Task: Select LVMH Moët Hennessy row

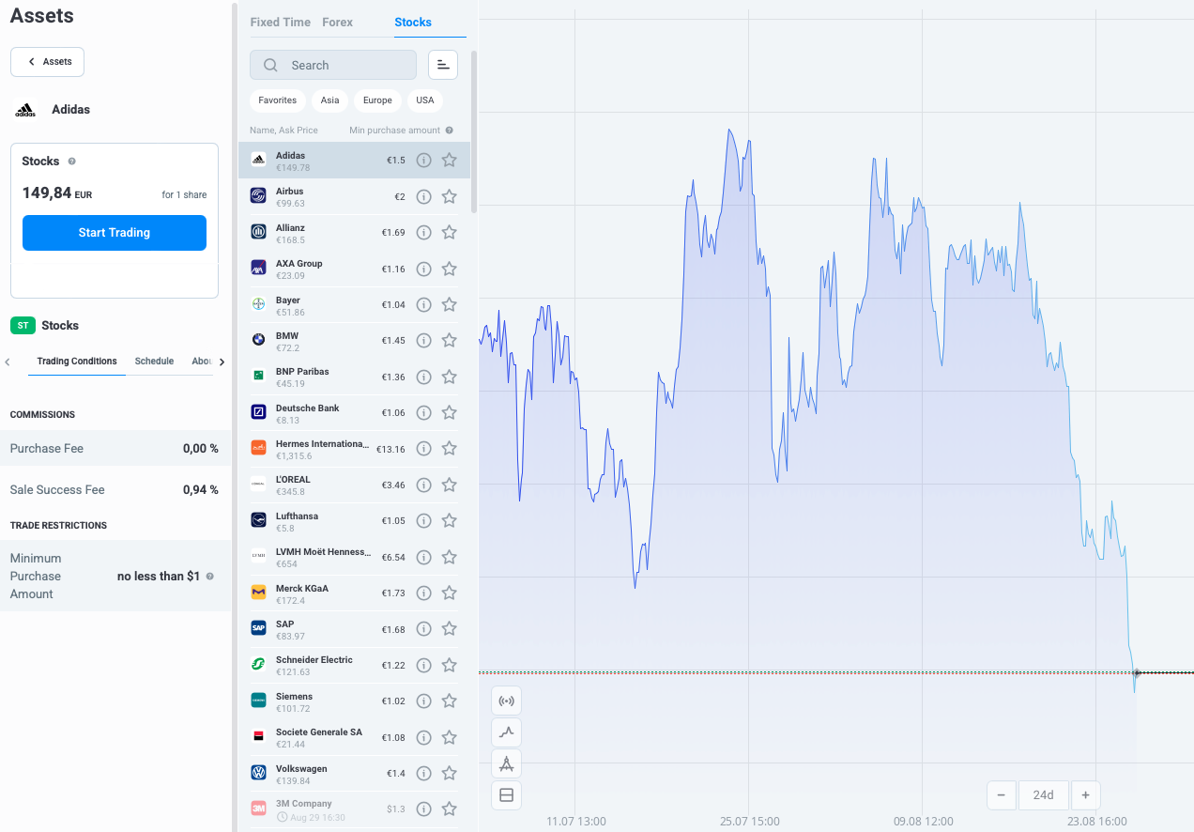Action: pos(354,557)
